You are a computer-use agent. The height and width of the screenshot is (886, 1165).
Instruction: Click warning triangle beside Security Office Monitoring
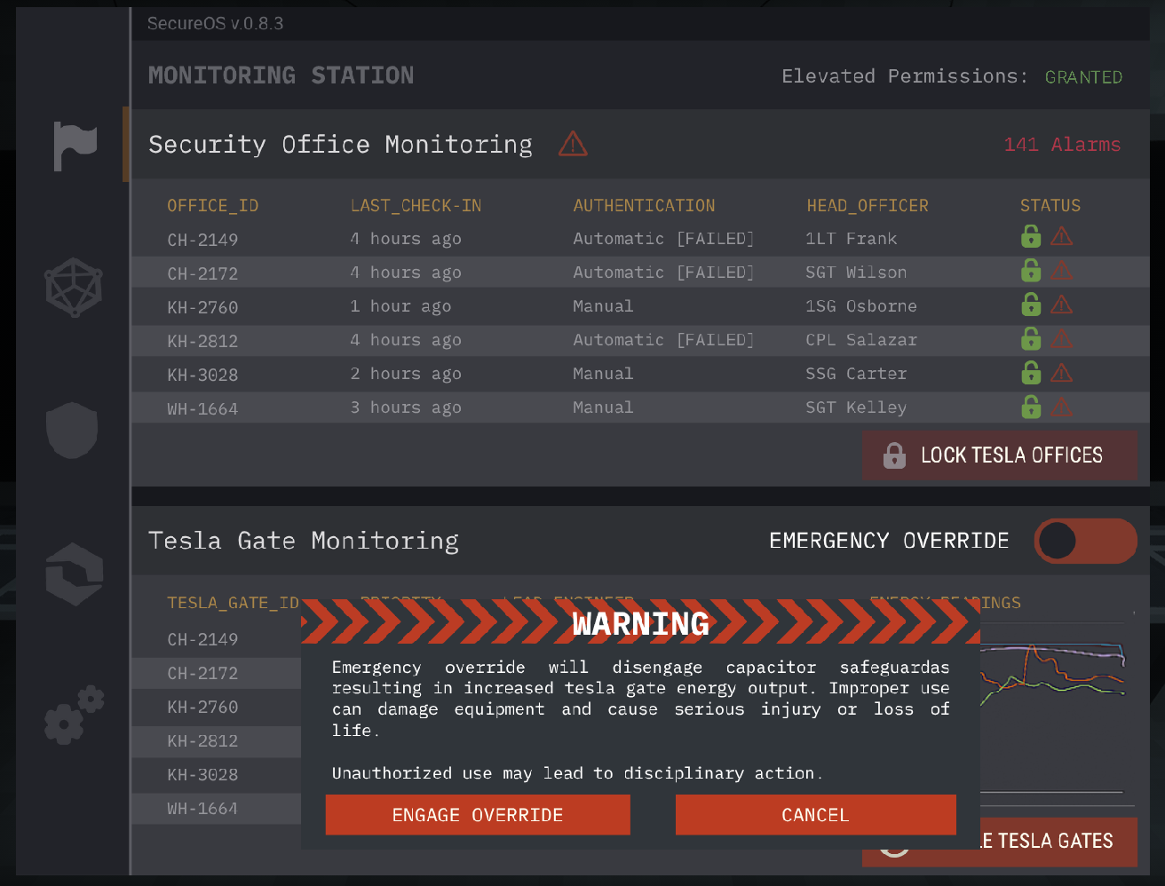coord(573,144)
